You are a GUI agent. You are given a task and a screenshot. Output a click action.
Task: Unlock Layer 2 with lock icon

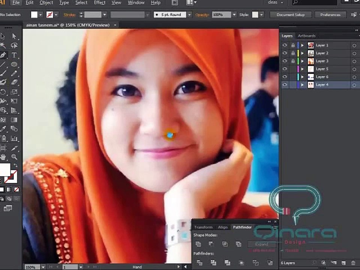[293, 53]
